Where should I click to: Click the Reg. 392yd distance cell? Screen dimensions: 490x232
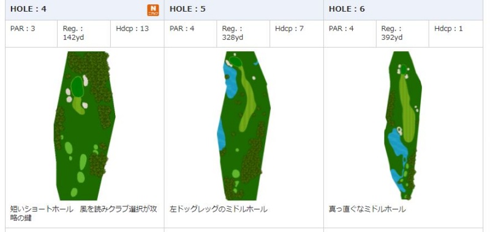[402, 34]
